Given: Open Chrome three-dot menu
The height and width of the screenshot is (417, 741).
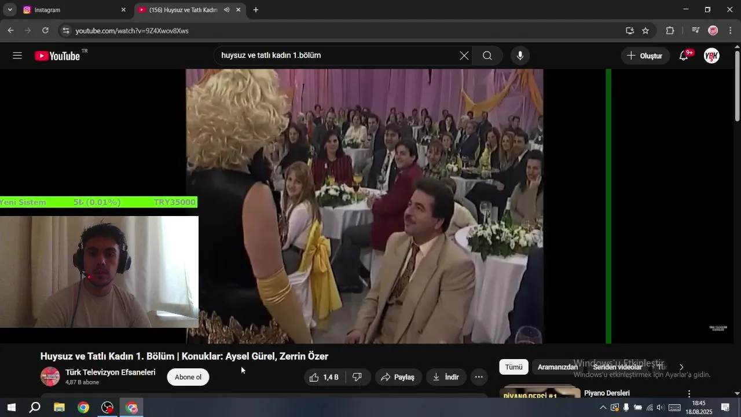Looking at the screenshot, I should click(731, 31).
